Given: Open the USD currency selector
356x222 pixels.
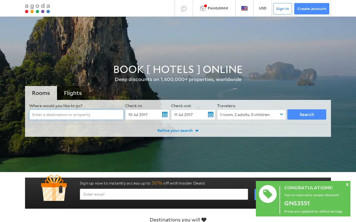Looking at the screenshot, I should coord(263,8).
